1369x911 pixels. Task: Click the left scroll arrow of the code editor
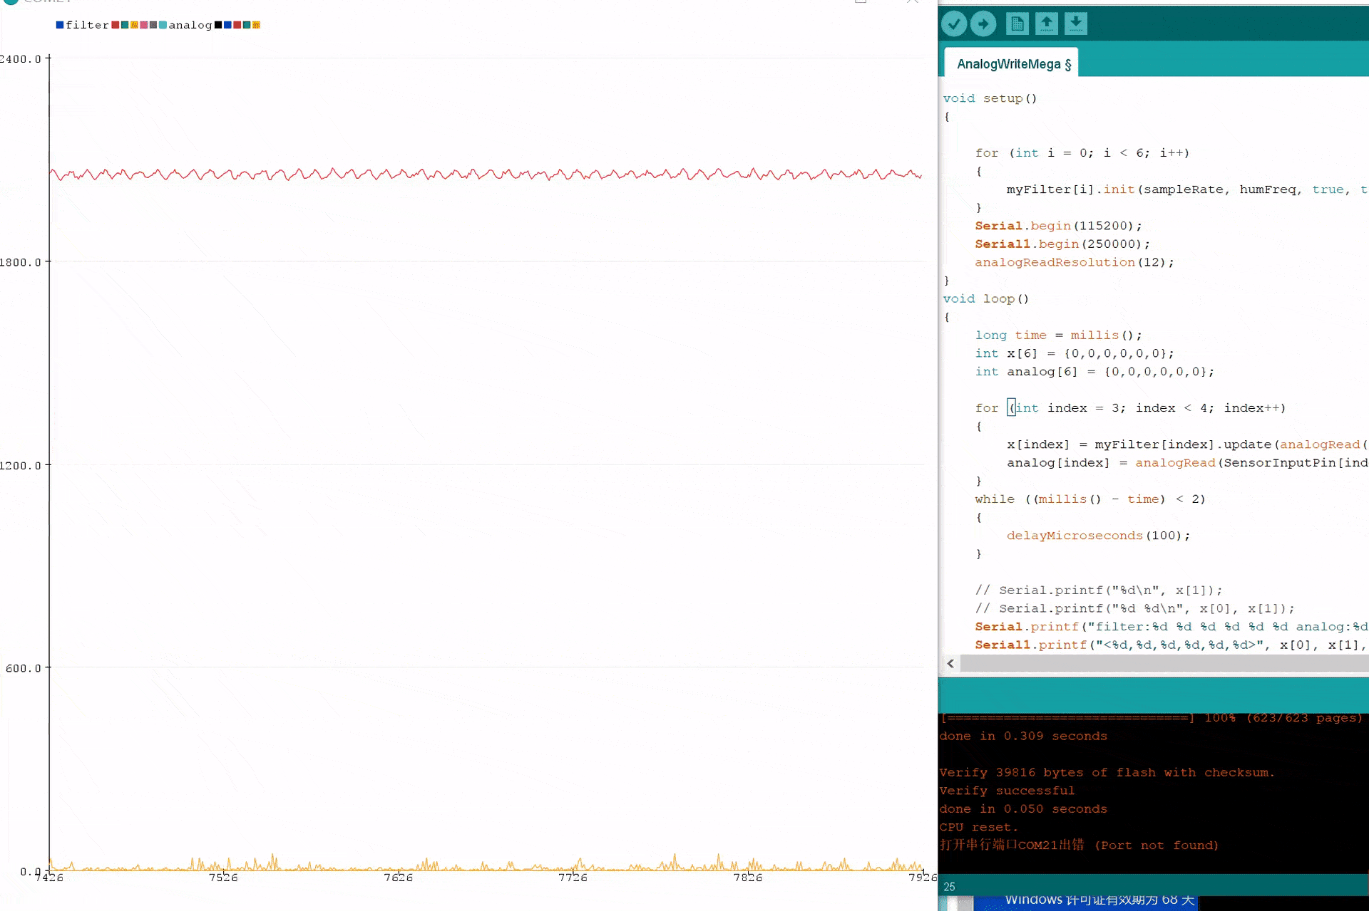pyautogui.click(x=950, y=663)
